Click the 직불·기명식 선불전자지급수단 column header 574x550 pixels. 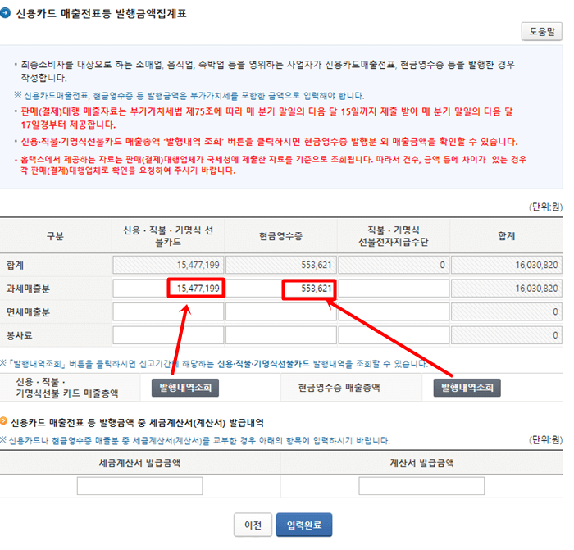[394, 236]
